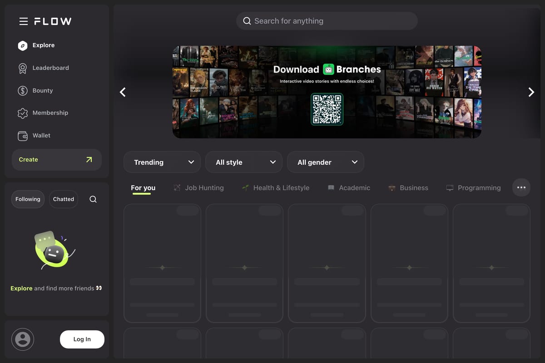
Task: Click the Create button
Action: click(x=57, y=160)
